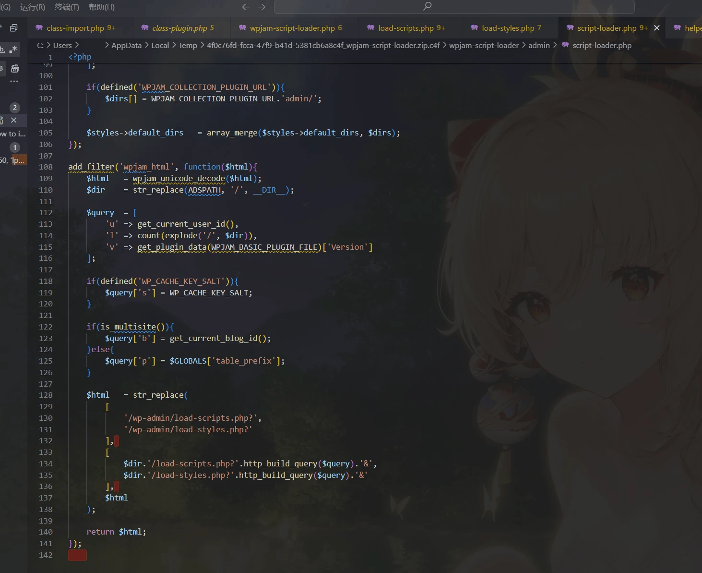Open the Local breadcrumb dropdown
Screen dimensions: 702x573
coord(160,45)
